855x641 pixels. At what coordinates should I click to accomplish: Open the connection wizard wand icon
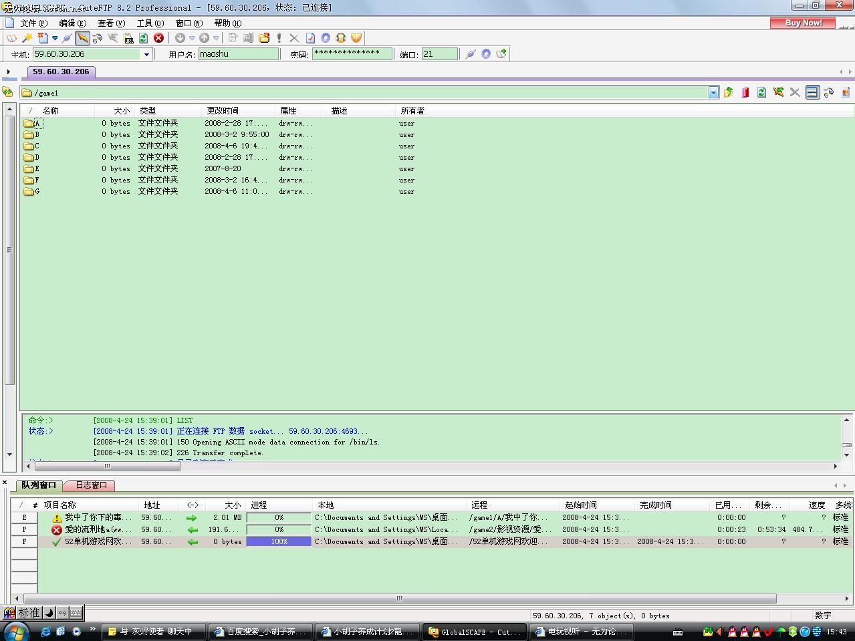pyautogui.click(x=27, y=38)
